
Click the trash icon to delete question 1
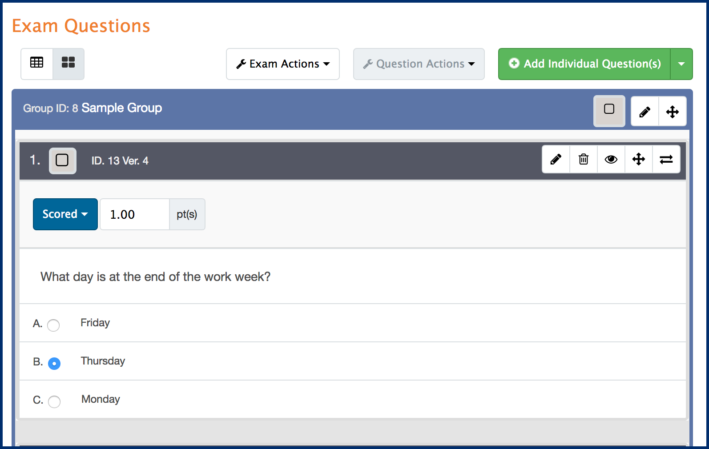pyautogui.click(x=583, y=159)
